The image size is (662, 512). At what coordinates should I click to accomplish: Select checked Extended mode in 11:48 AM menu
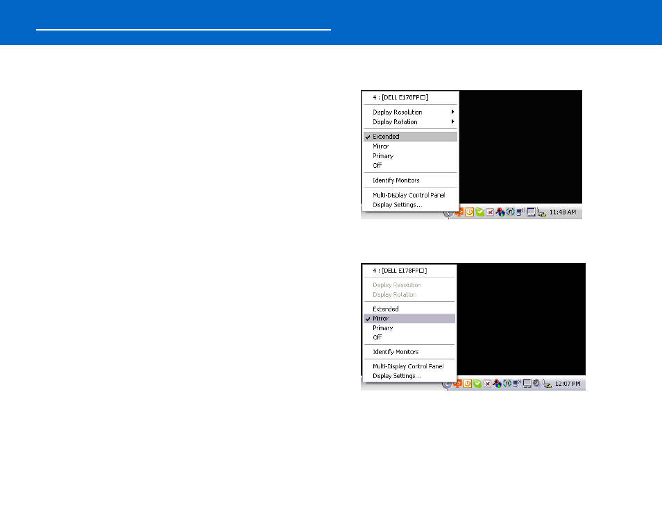[x=410, y=137]
